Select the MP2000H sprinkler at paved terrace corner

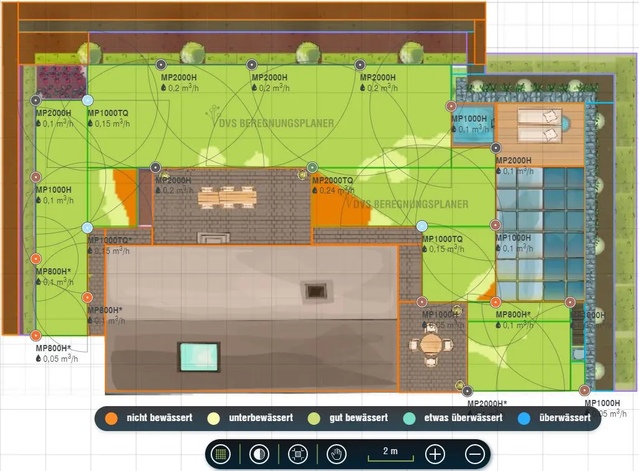155,167
